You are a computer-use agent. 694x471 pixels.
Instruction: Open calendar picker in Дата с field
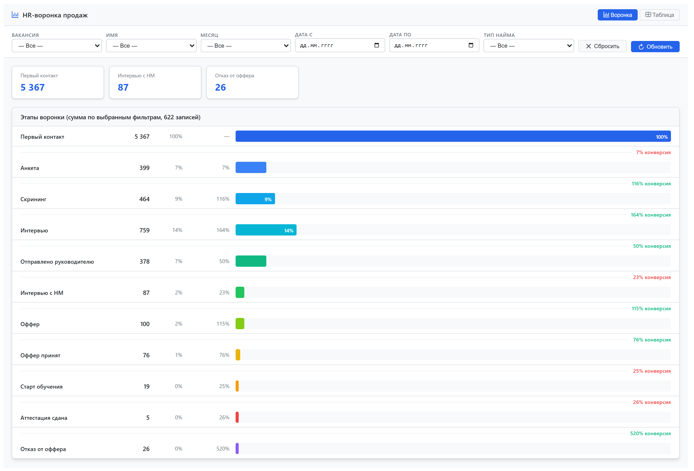(376, 45)
